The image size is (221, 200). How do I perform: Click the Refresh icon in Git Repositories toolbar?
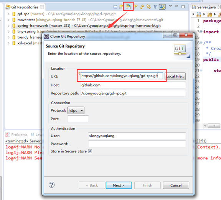pos(142,7)
